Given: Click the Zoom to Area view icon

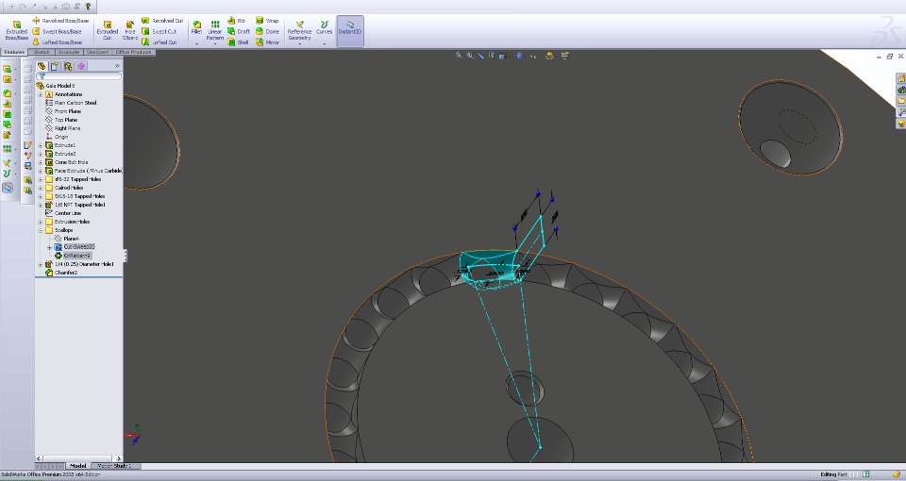Looking at the screenshot, I should tap(470, 56).
